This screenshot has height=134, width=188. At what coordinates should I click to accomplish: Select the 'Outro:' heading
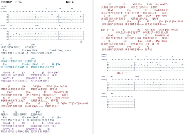[104, 55]
